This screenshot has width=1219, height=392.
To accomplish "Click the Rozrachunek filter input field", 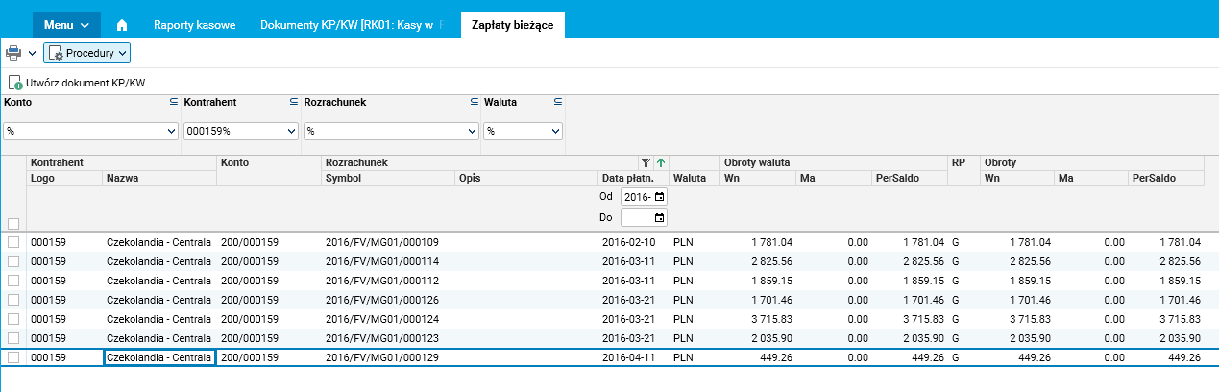I will [x=384, y=131].
